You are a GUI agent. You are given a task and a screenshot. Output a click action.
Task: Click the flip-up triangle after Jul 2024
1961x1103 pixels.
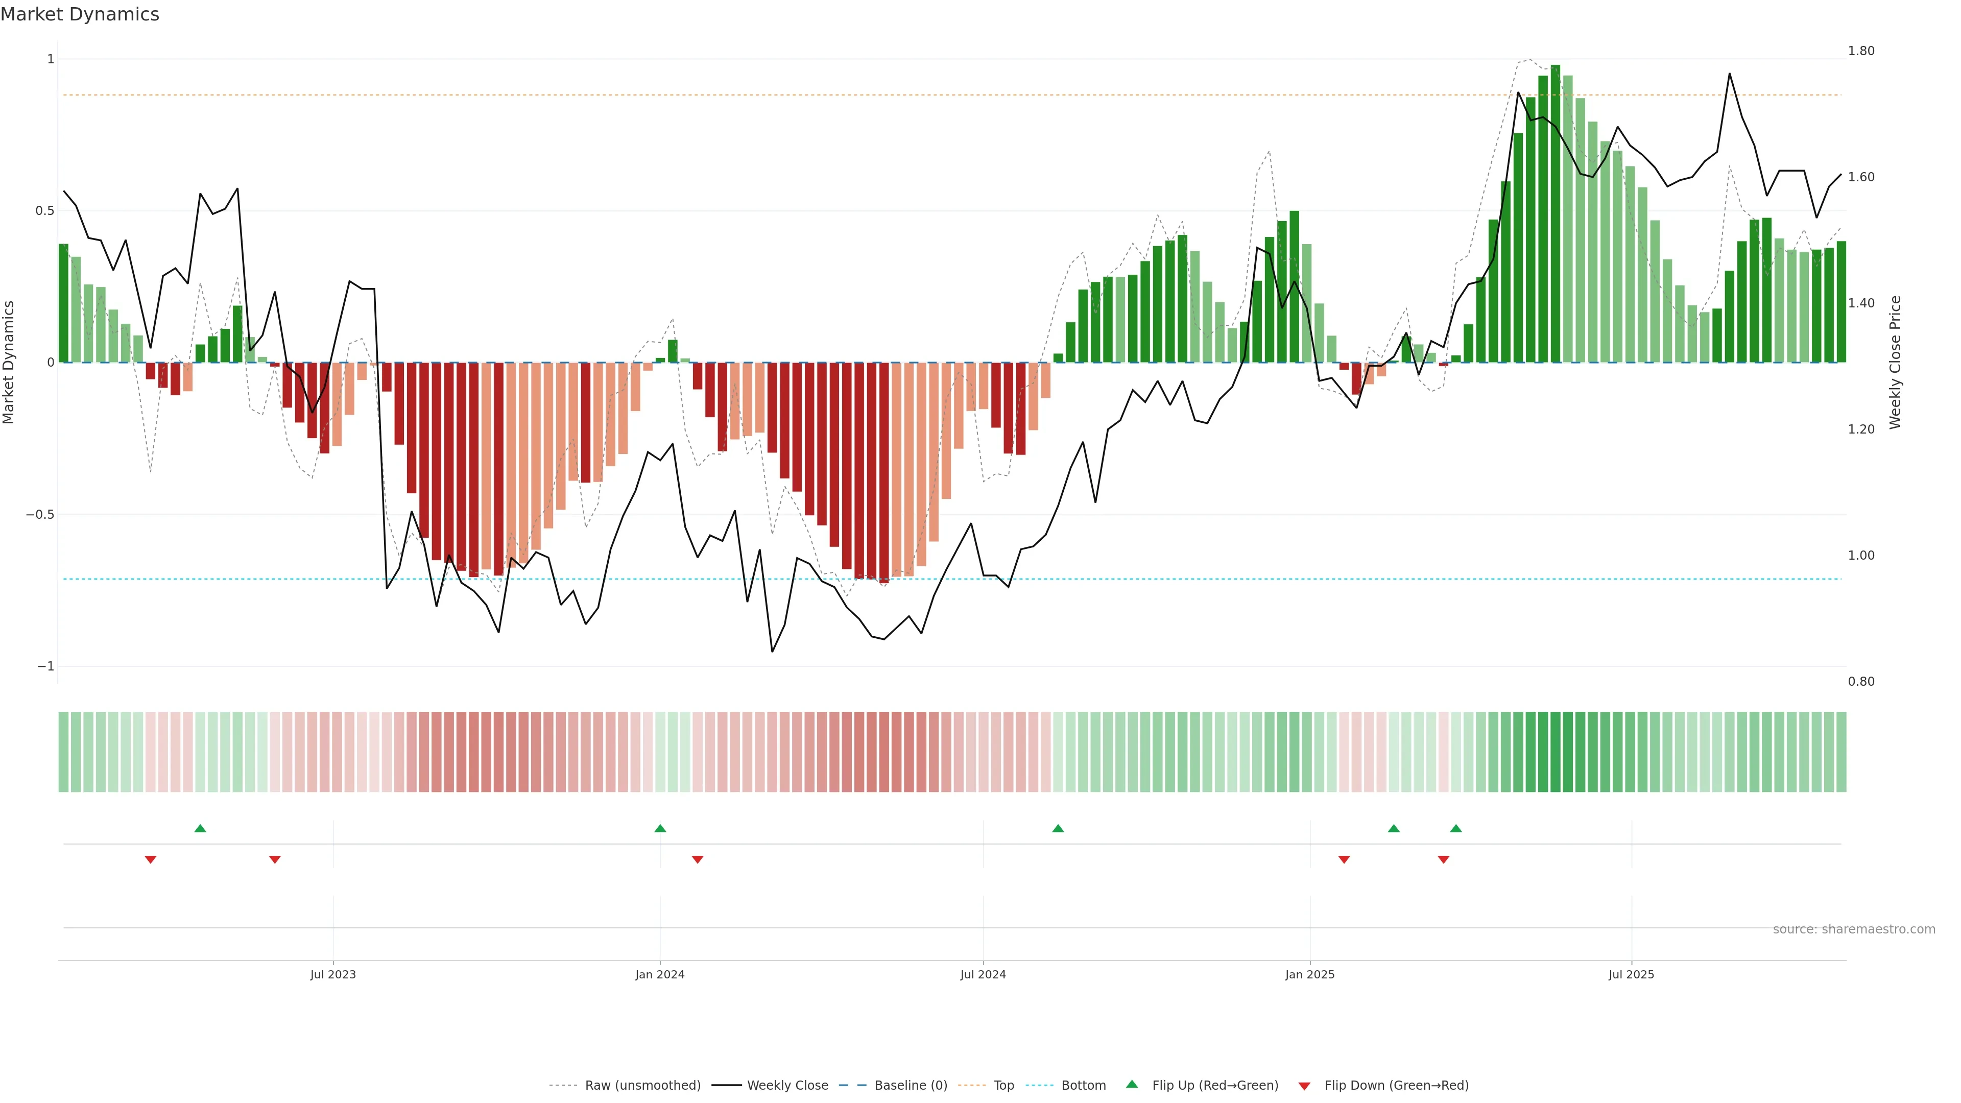[1058, 828]
